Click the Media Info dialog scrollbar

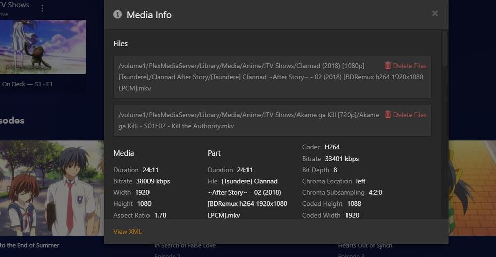click(x=444, y=49)
